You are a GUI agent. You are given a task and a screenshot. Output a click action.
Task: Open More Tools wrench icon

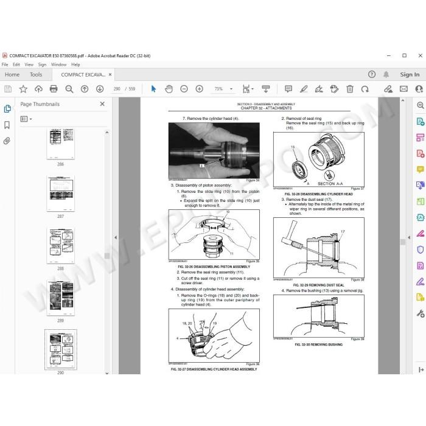tap(421, 313)
